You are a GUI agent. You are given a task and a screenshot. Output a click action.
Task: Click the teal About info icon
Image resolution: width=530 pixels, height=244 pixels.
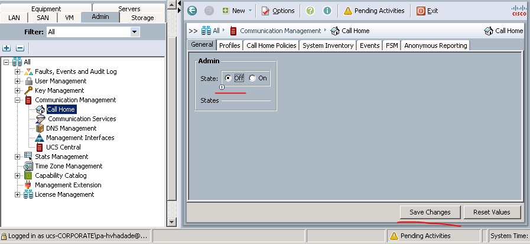coord(327,11)
